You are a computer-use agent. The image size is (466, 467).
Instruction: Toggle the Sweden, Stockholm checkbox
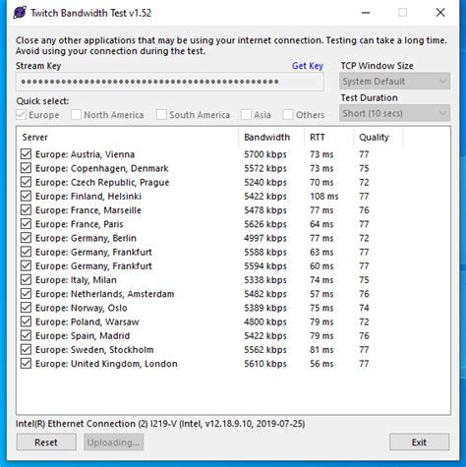tap(26, 350)
